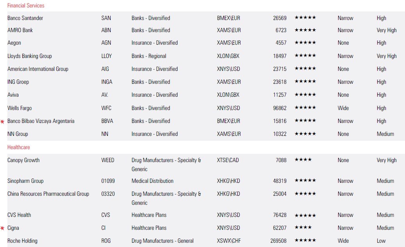
Task: Click the Wells Fargo five-star rating
Action: (x=305, y=108)
